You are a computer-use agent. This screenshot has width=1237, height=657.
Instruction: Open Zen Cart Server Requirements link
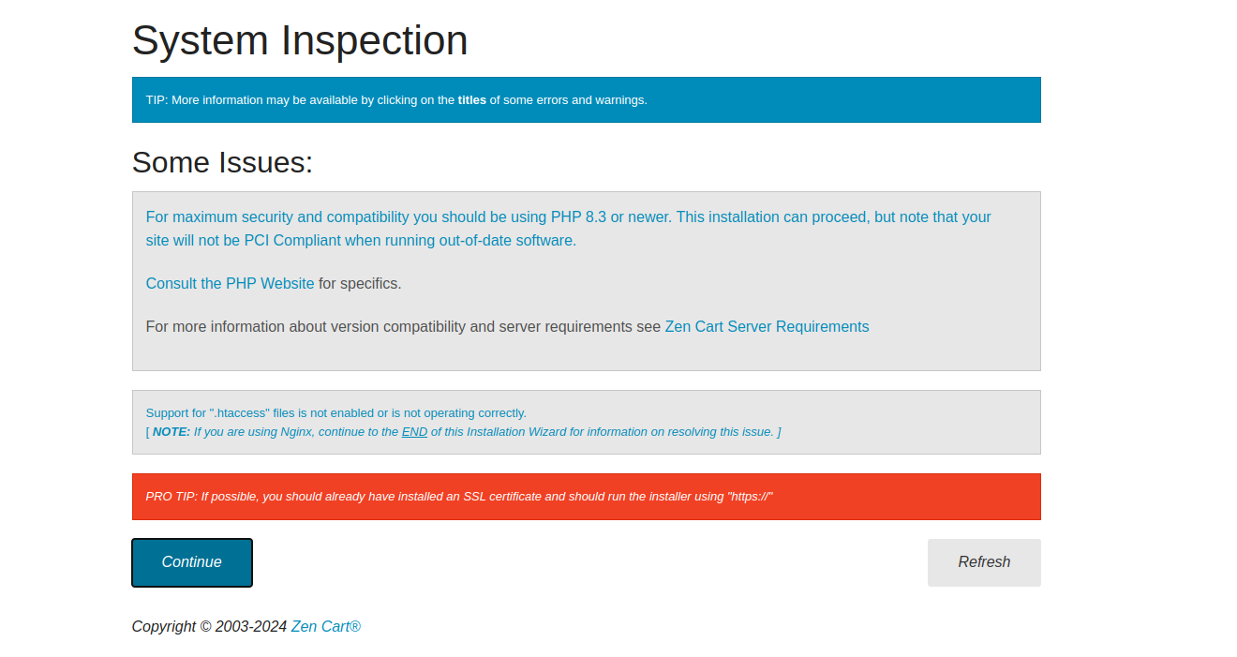767,326
